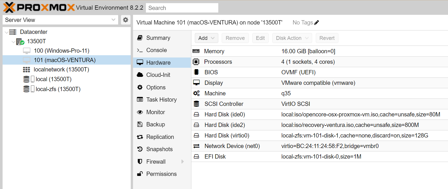Open the Summary tab
448x189 pixels.
(x=162, y=38)
